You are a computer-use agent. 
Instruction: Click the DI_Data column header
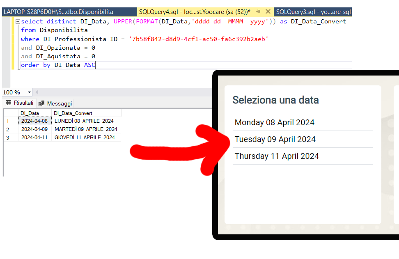30,113
